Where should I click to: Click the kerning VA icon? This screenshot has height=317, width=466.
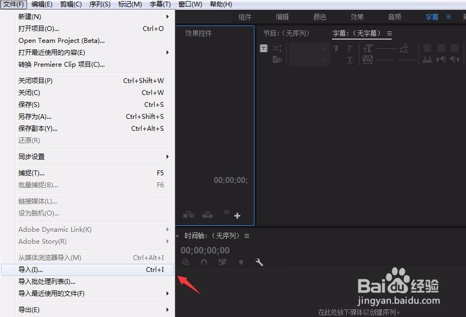tap(368, 60)
